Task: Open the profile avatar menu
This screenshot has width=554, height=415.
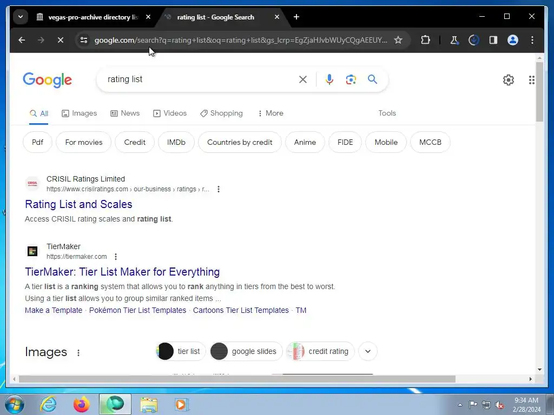Action: [x=513, y=40]
